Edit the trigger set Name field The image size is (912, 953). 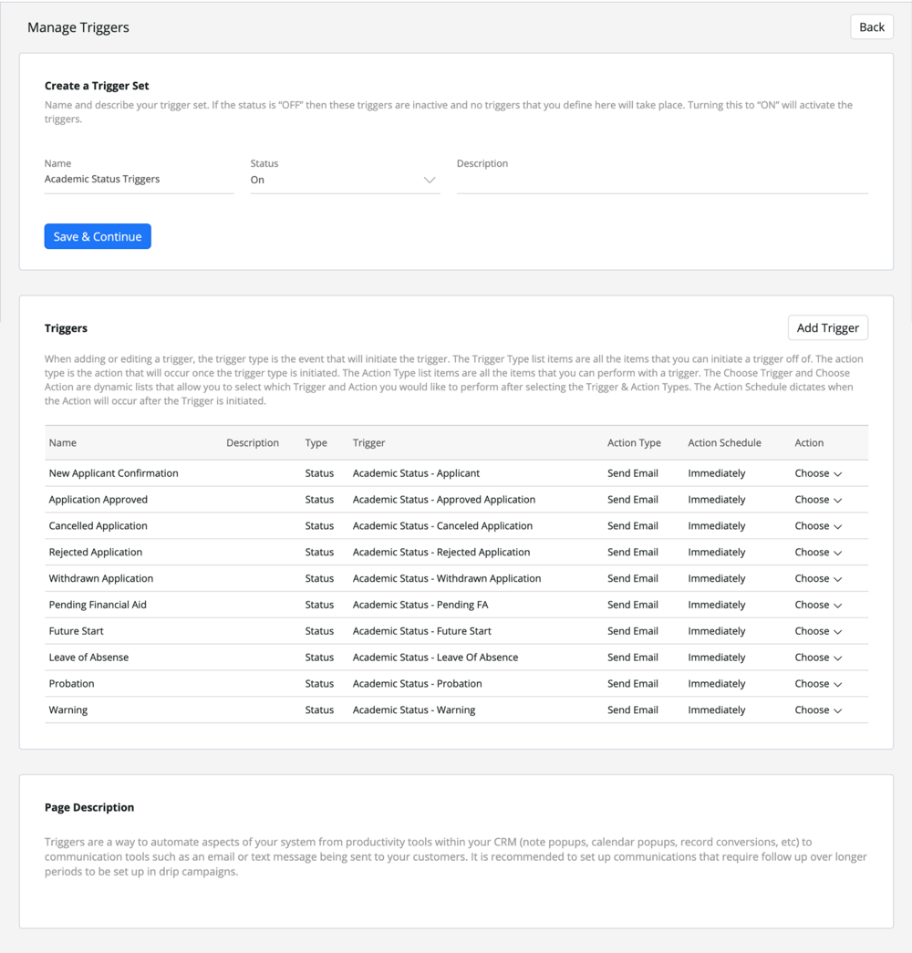click(x=139, y=180)
